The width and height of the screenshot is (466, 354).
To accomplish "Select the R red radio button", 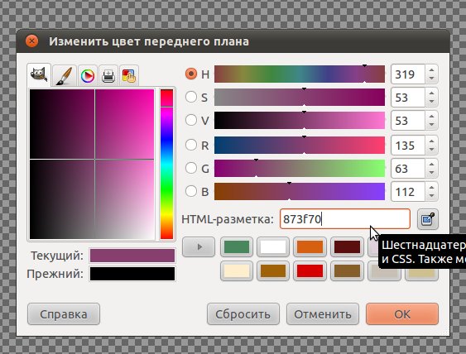I will [191, 145].
